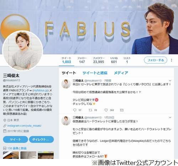
Task: Click the blue ツイート button in sidebar
Action: (x=15, y=139)
